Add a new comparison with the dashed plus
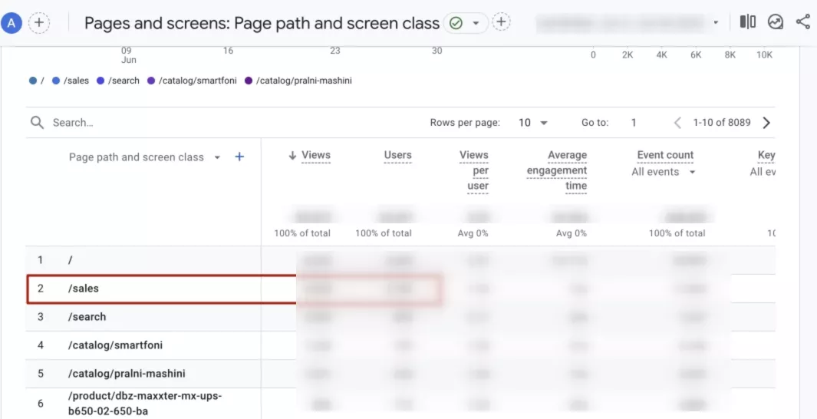This screenshot has width=817, height=419. 39,22
